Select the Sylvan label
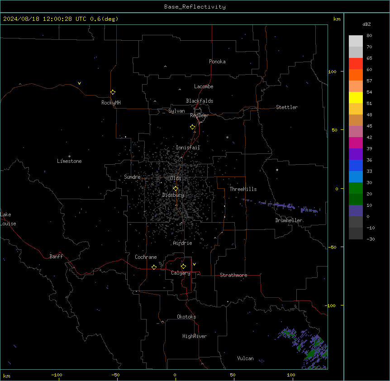This screenshot has height=381, width=390. pyautogui.click(x=176, y=111)
